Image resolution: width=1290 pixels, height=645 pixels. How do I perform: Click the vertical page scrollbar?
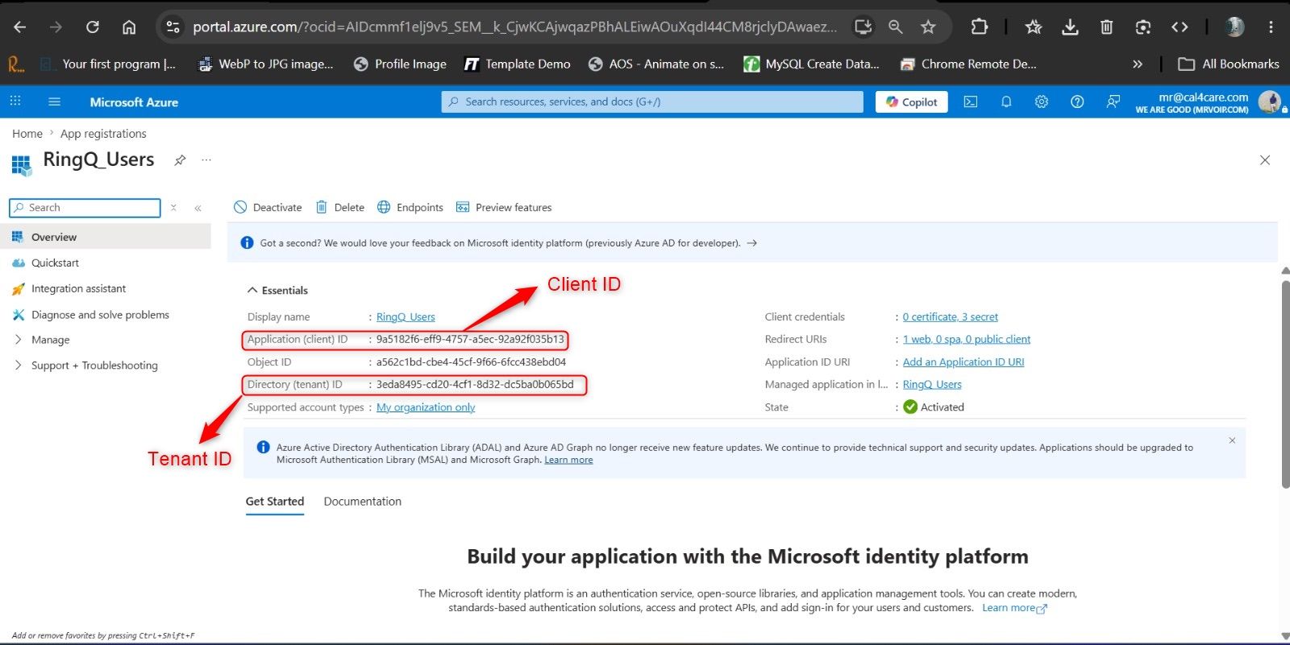point(1285,383)
